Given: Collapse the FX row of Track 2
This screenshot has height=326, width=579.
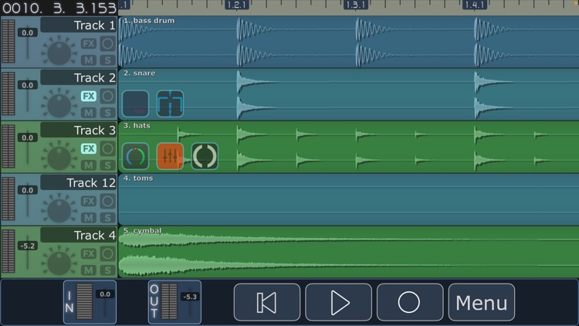Looking at the screenshot, I should click(x=89, y=97).
